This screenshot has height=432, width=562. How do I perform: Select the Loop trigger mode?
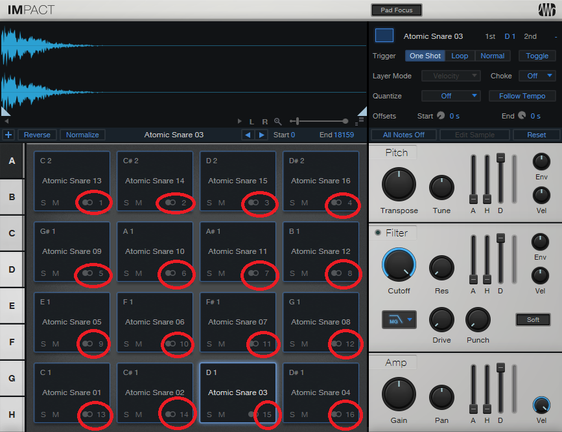[x=460, y=56]
